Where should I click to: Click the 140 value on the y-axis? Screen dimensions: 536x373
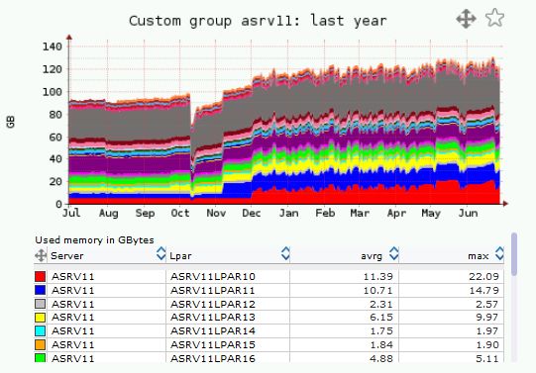point(52,47)
